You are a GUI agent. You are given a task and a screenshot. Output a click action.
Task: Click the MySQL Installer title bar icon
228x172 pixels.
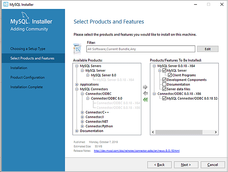tap(6, 4)
